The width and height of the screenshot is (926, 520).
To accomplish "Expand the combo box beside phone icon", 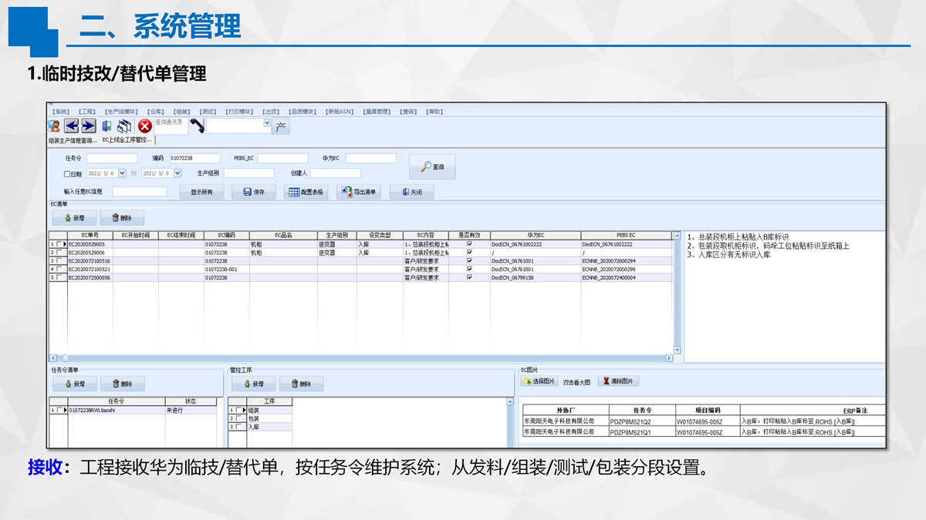I will (267, 122).
